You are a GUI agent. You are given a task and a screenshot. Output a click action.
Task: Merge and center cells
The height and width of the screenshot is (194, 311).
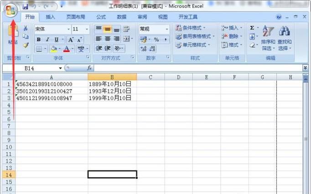[x=126, y=39]
